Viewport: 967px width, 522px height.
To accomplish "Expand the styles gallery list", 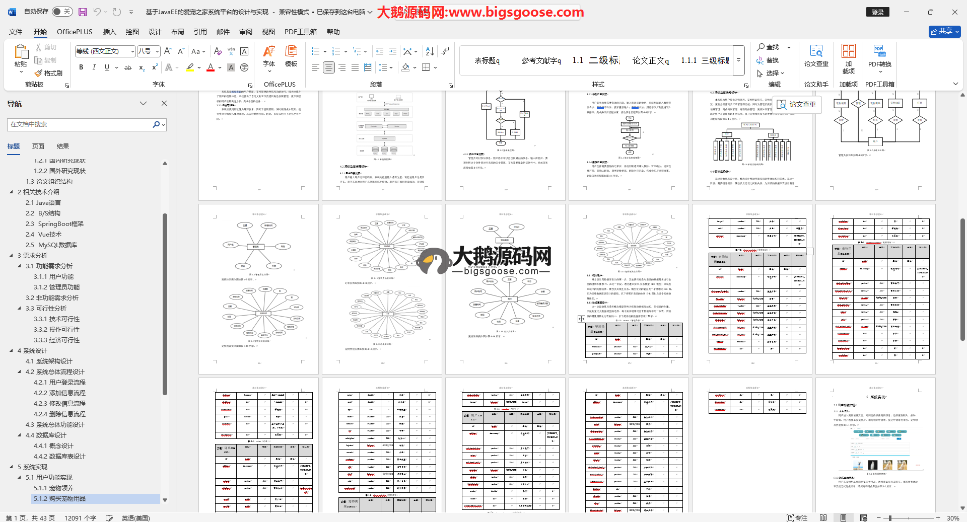I will point(739,60).
